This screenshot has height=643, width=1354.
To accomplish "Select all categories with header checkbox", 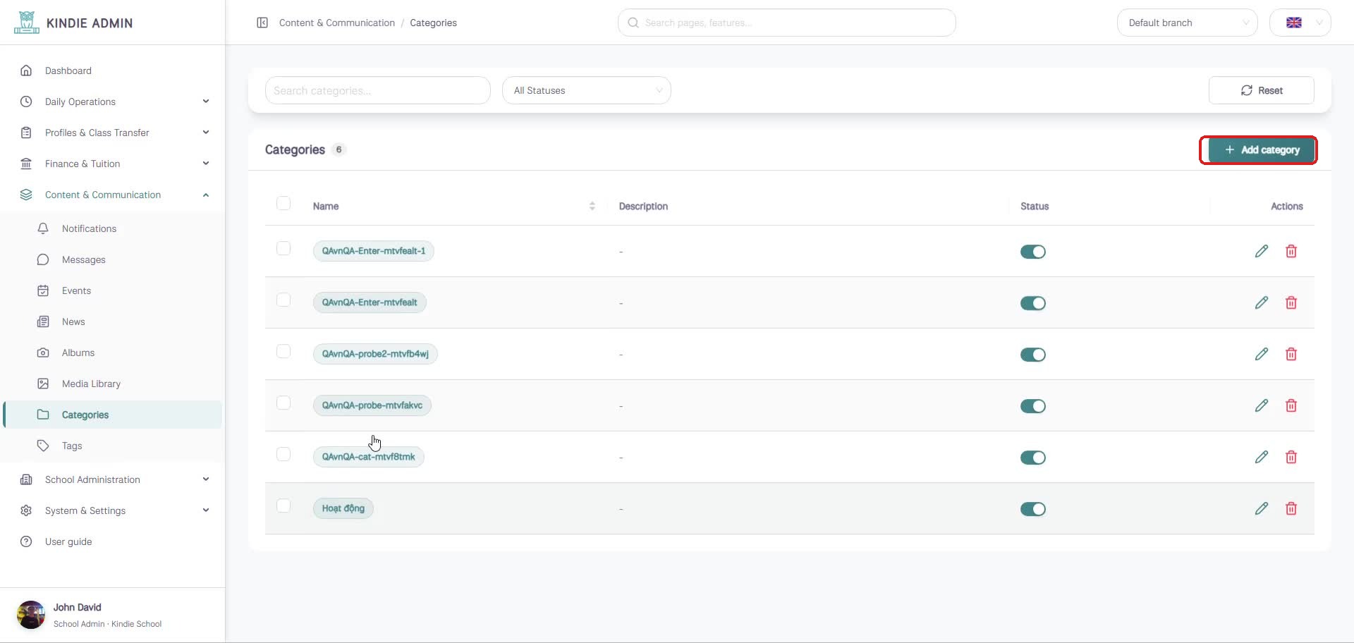I will point(283,203).
